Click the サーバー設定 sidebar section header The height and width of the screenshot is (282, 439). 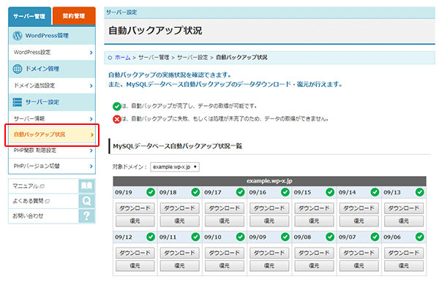click(52, 102)
